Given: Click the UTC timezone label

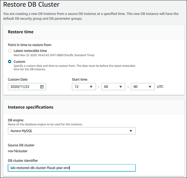Looking at the screenshot, I should pyautogui.click(x=160, y=87).
